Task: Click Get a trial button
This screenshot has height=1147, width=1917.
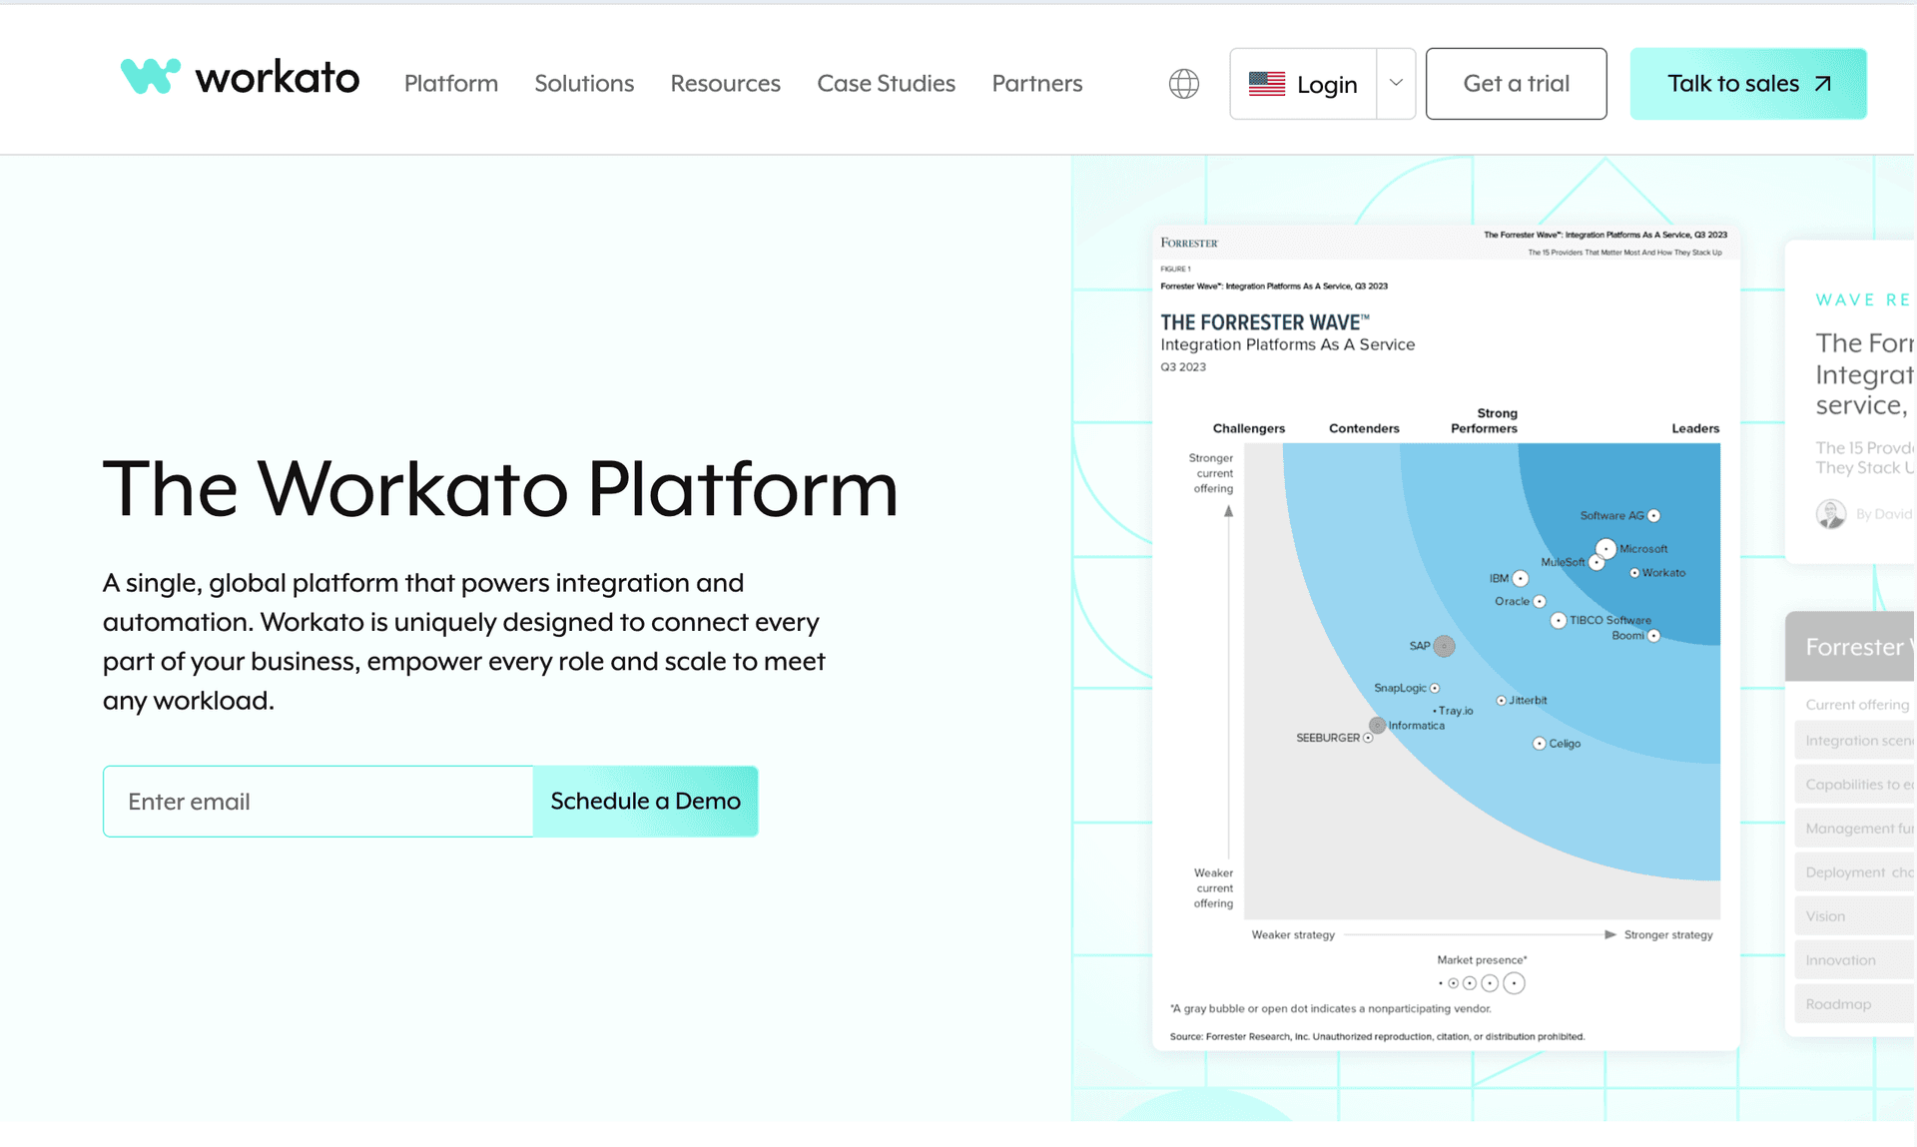Action: pos(1516,84)
